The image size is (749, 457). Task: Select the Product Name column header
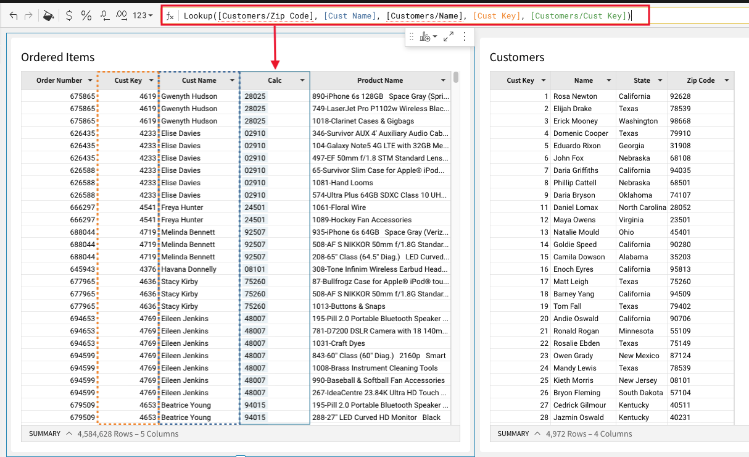pyautogui.click(x=379, y=81)
